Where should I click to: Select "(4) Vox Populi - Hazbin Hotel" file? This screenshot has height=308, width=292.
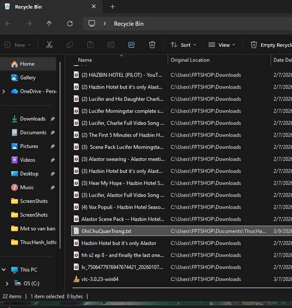(x=182, y=207)
